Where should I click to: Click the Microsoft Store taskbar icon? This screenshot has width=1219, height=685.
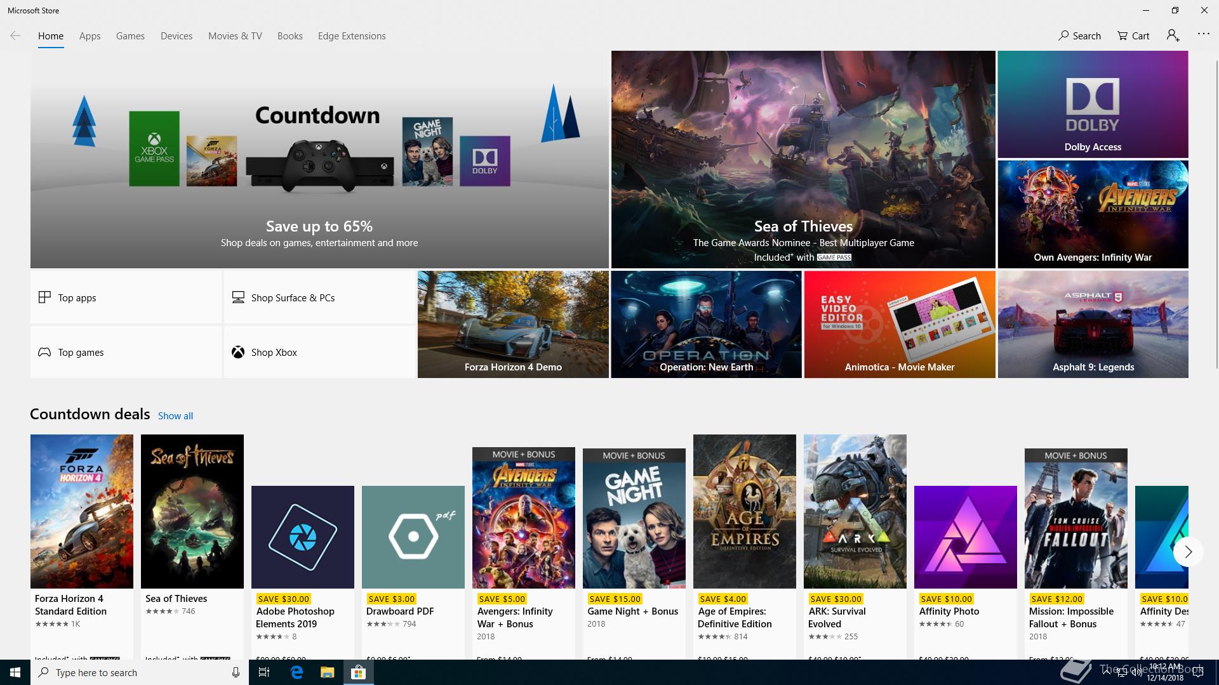tap(358, 672)
